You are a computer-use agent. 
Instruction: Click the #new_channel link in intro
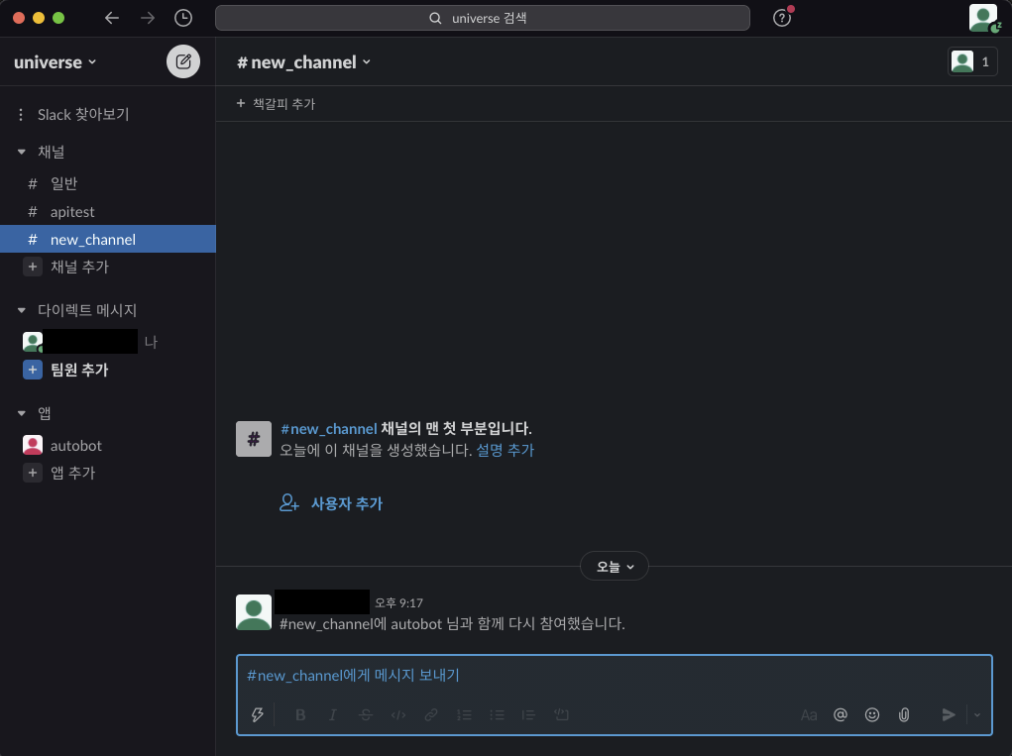point(328,428)
